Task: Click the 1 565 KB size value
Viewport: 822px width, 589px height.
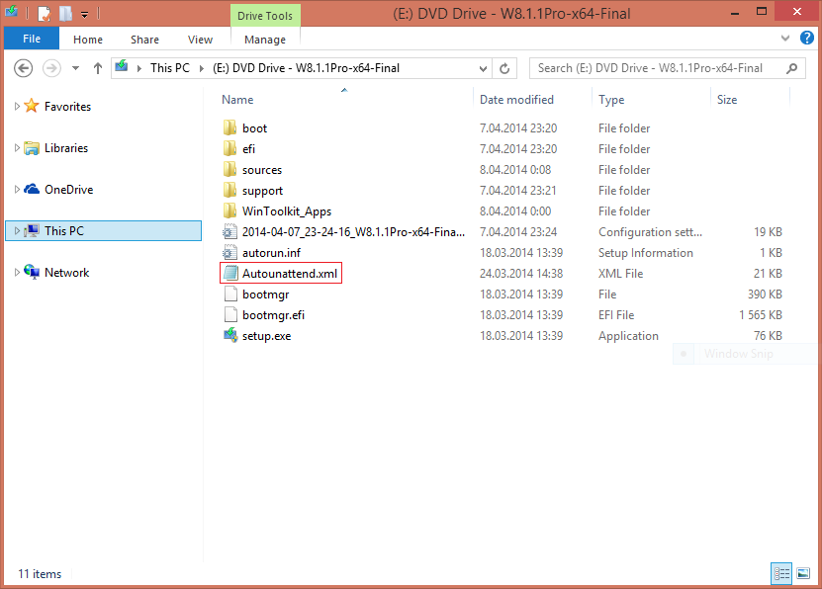Action: tap(761, 314)
